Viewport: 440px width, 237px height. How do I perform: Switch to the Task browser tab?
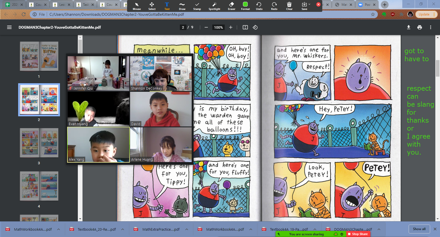pyautogui.click(x=86, y=5)
